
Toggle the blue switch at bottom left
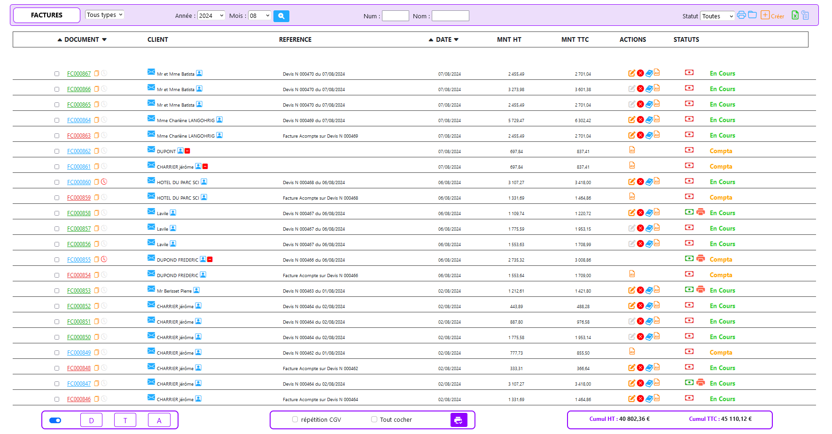[55, 420]
